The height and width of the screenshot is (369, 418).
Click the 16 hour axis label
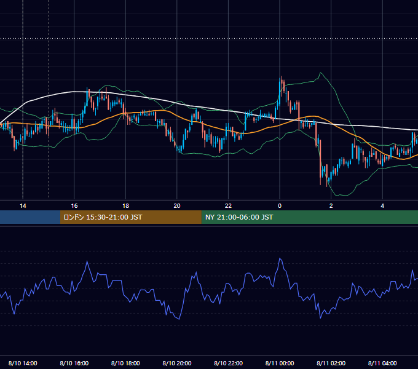[74, 205]
